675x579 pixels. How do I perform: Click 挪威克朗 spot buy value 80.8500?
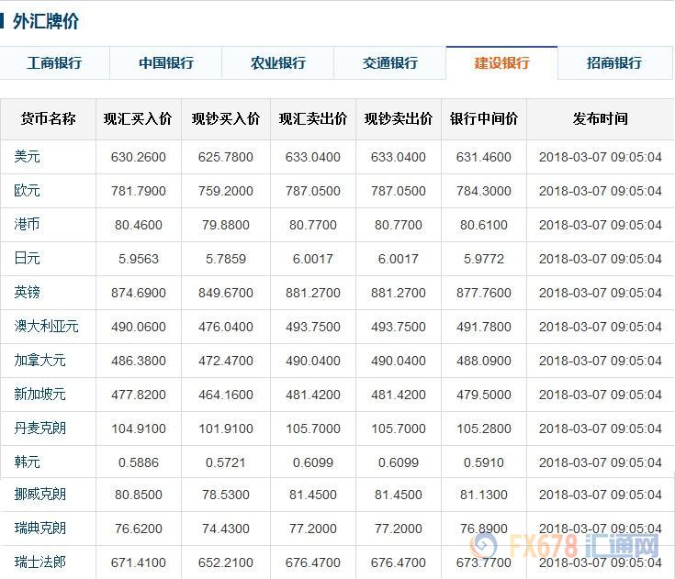click(139, 495)
